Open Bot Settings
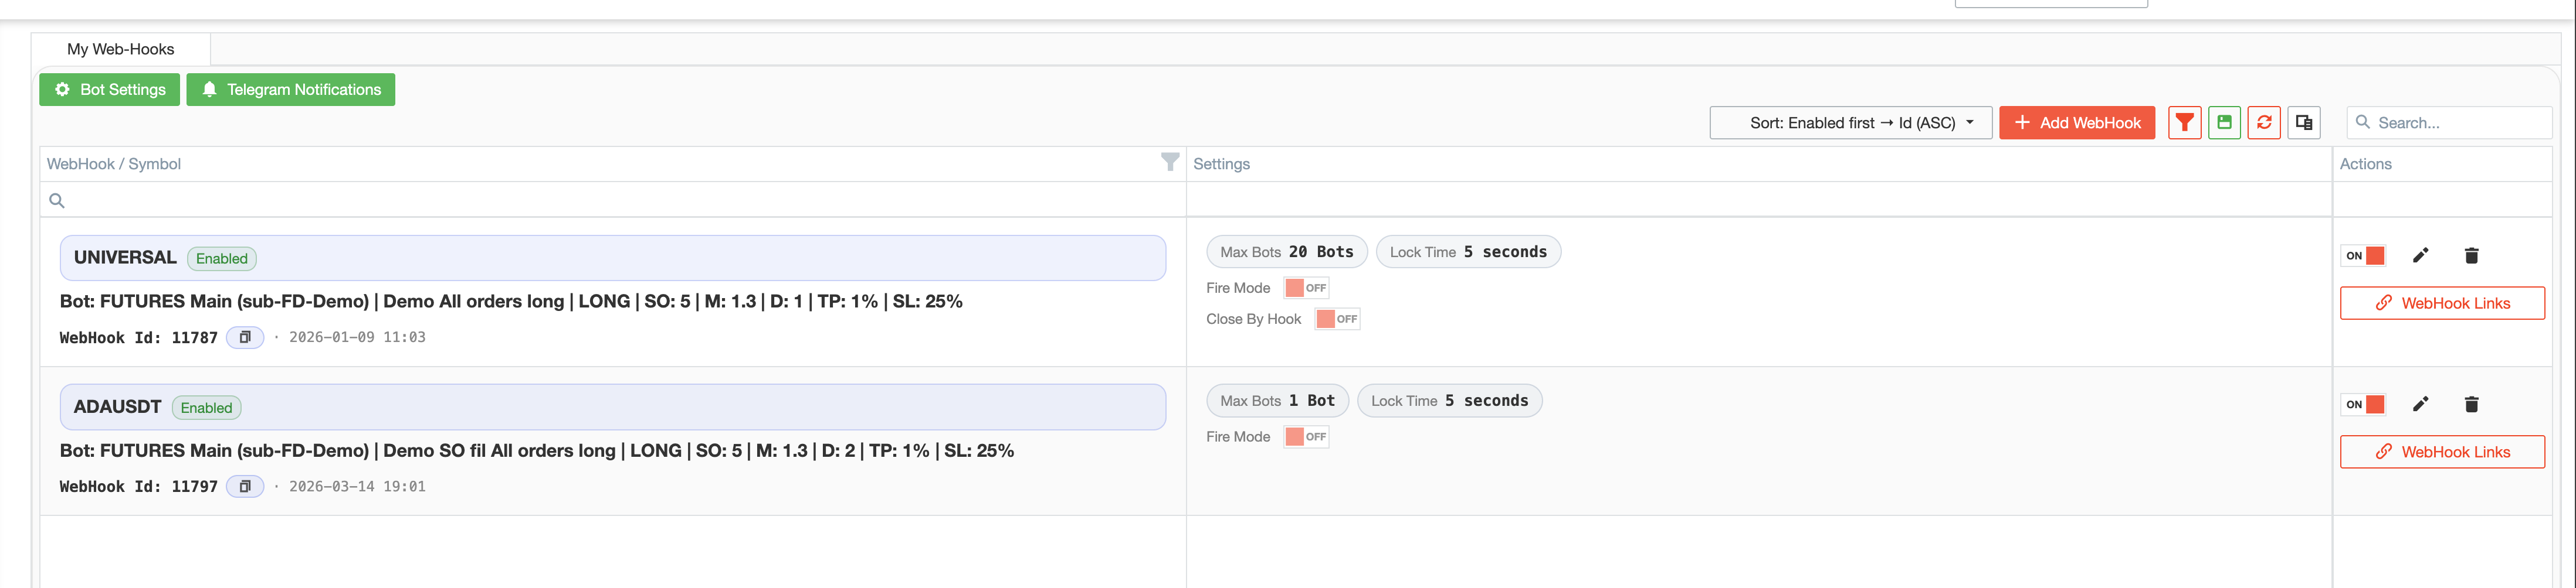The height and width of the screenshot is (588, 2576). coord(110,90)
